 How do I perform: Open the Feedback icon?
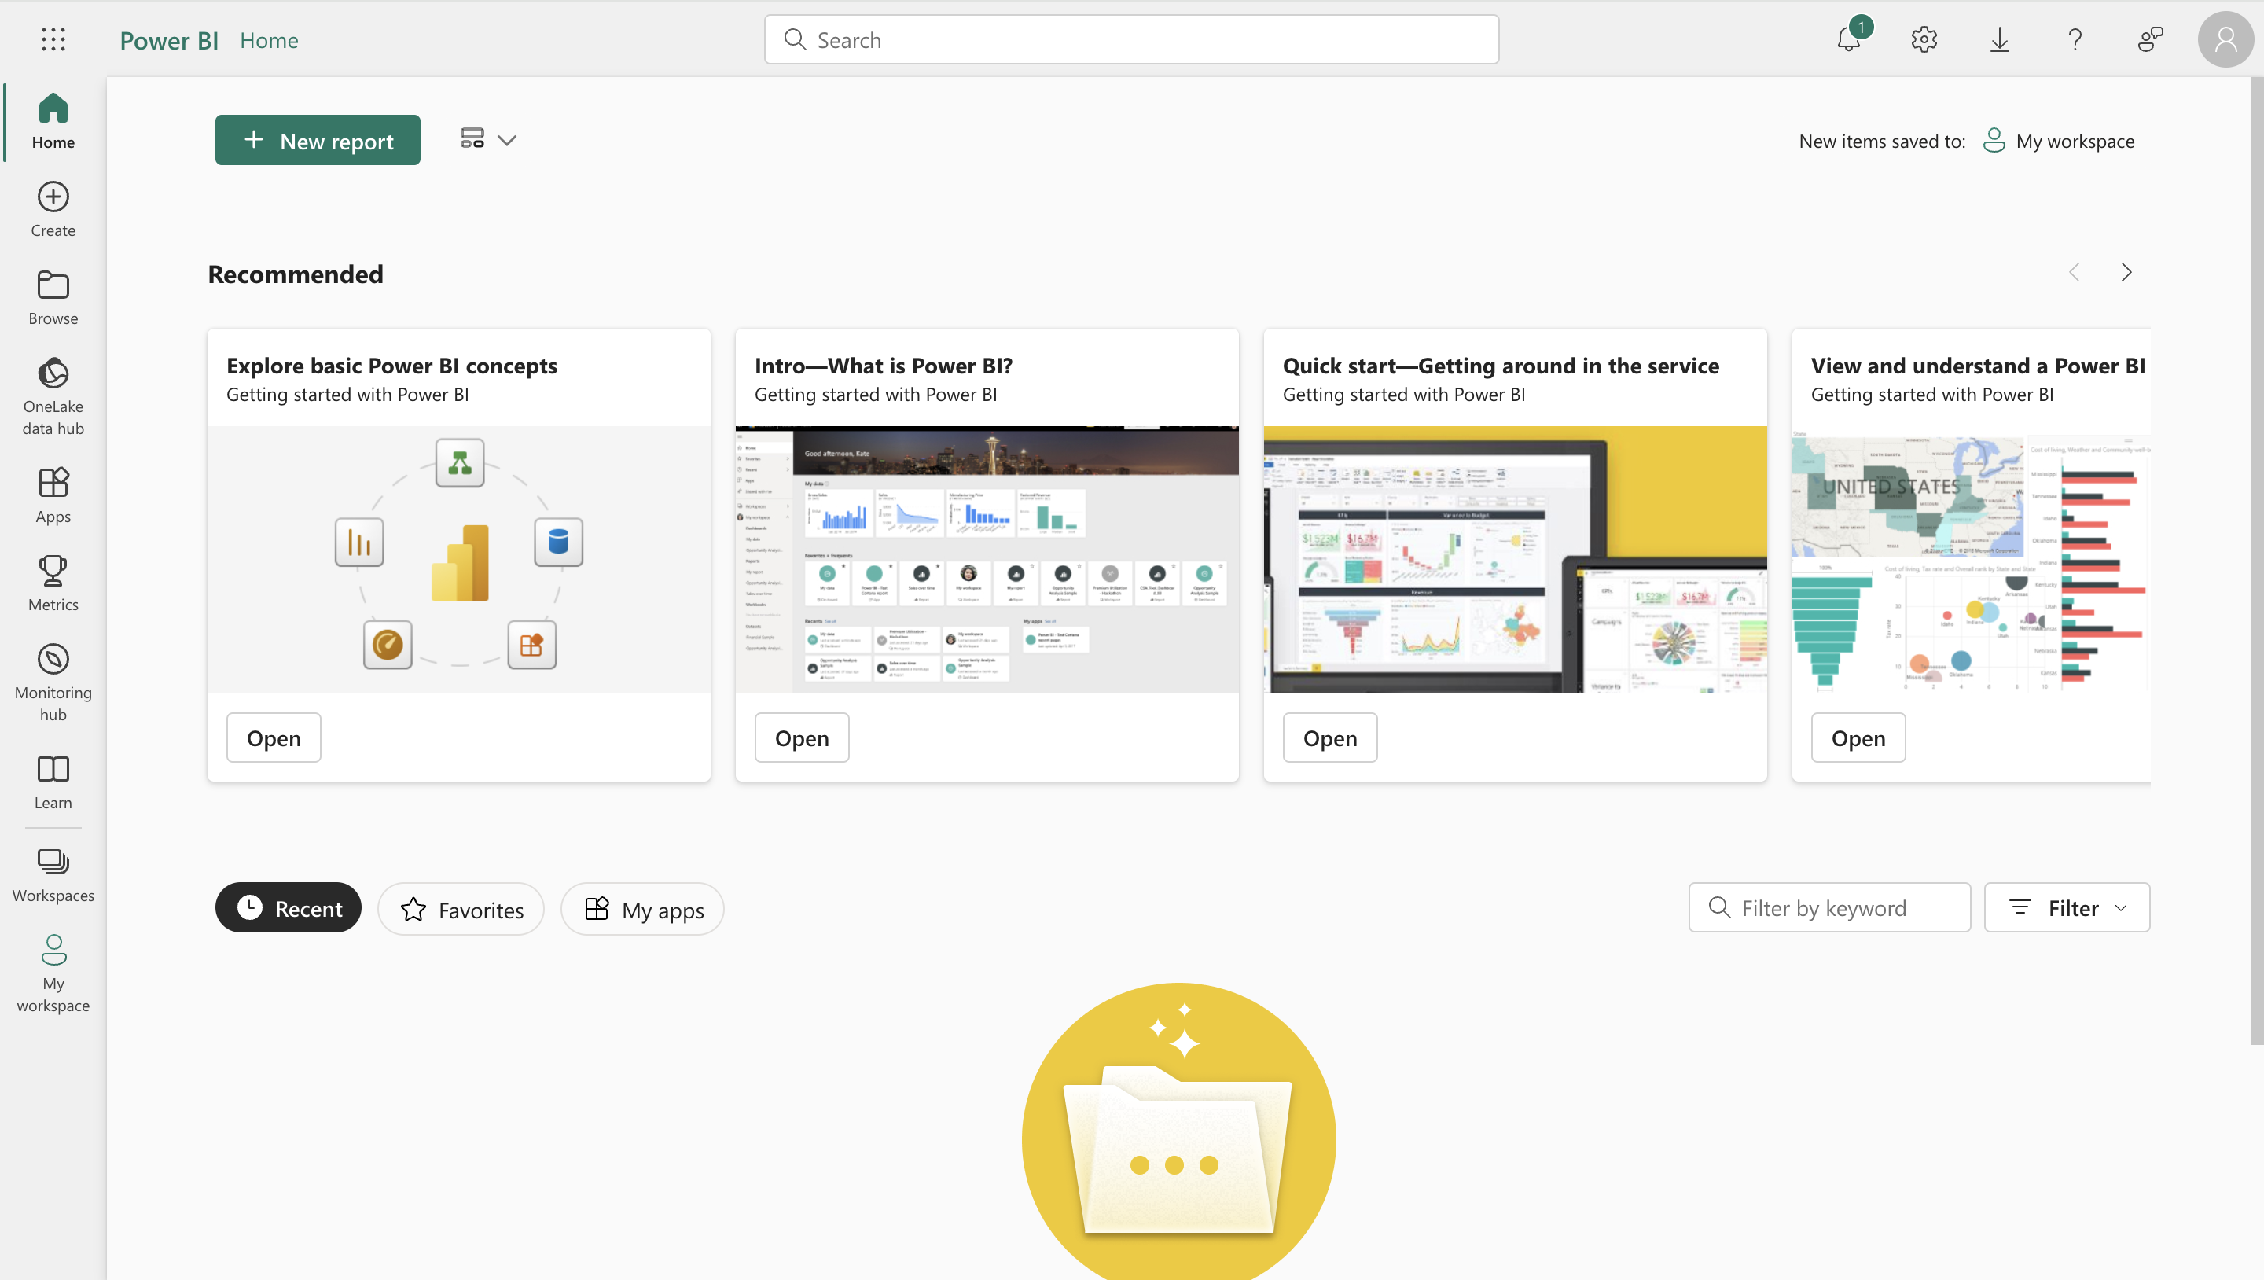click(x=2150, y=39)
